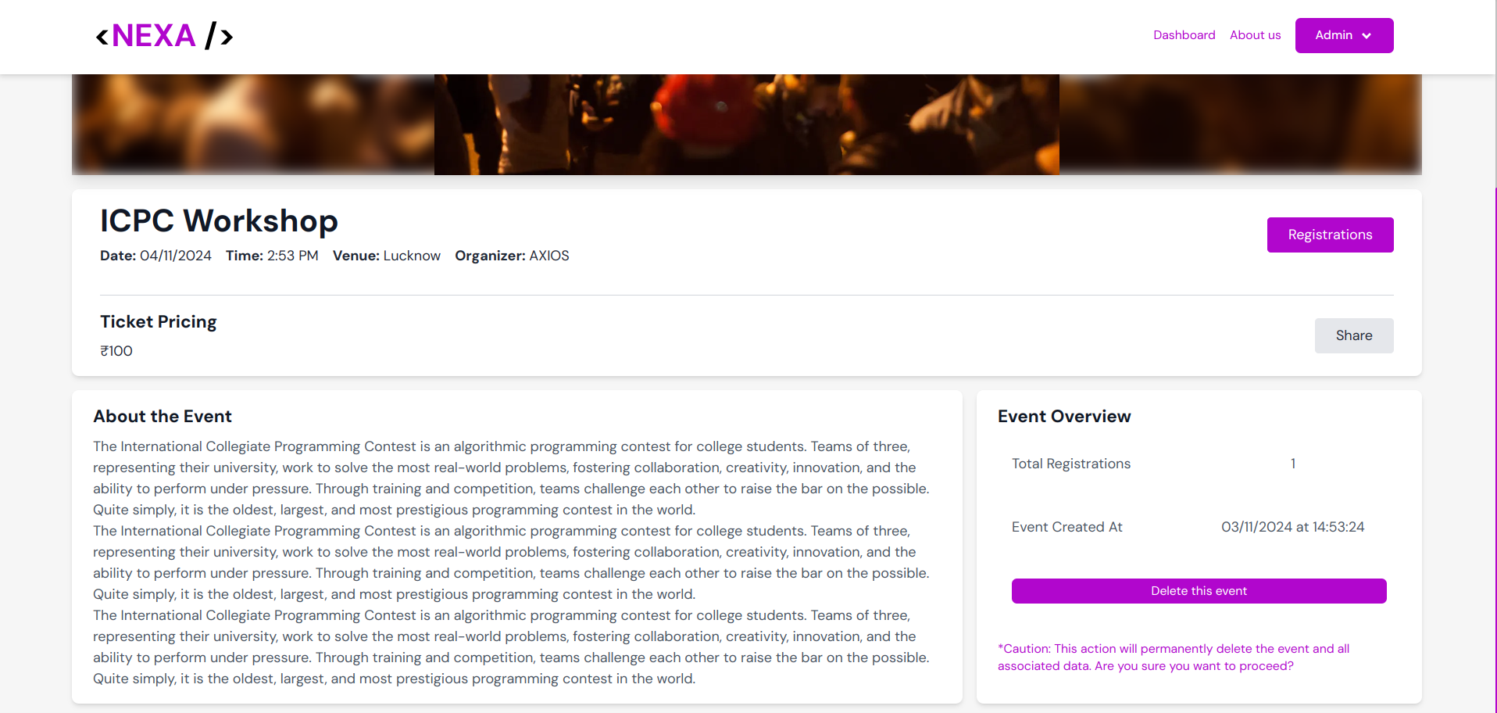The height and width of the screenshot is (713, 1497).
Task: Click the Venue Lucknow label
Action: point(386,256)
